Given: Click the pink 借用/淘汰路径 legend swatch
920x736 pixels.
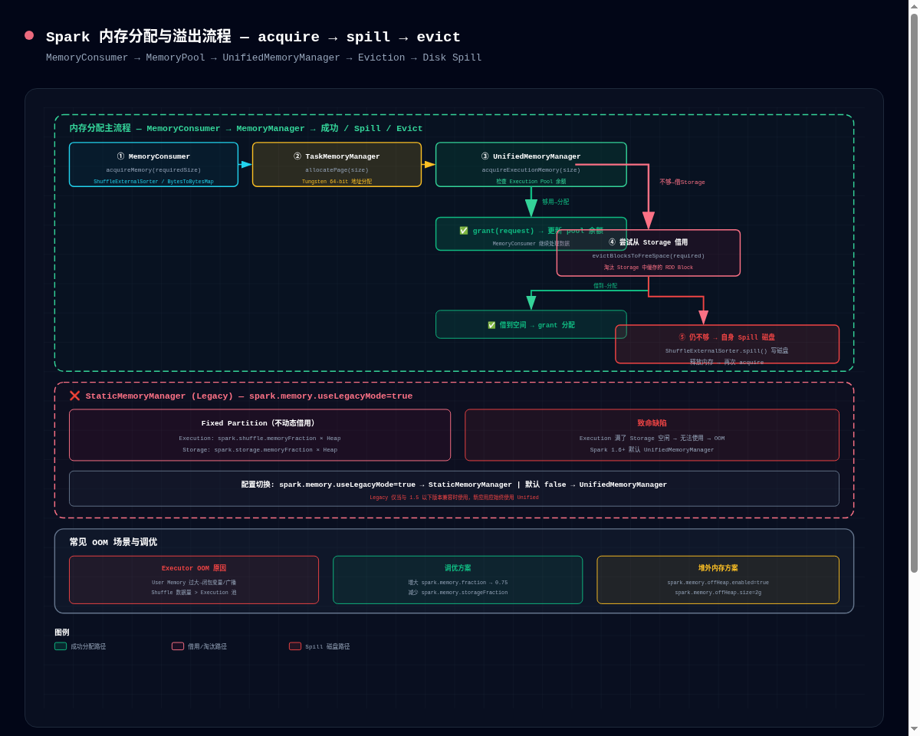Looking at the screenshot, I should pos(178,646).
